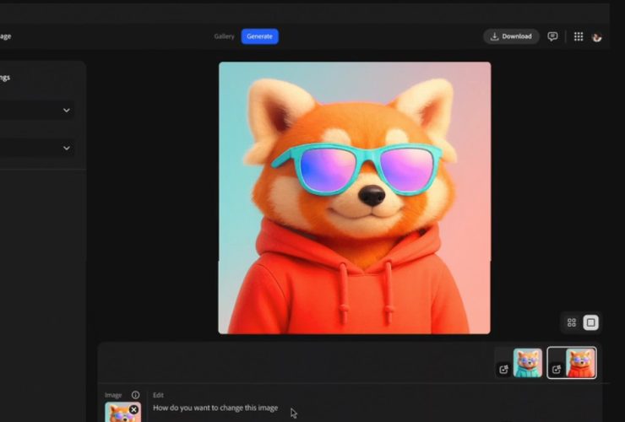Select the red hoodie variation thumbnail
This screenshot has height=422, width=625.
tap(580, 363)
